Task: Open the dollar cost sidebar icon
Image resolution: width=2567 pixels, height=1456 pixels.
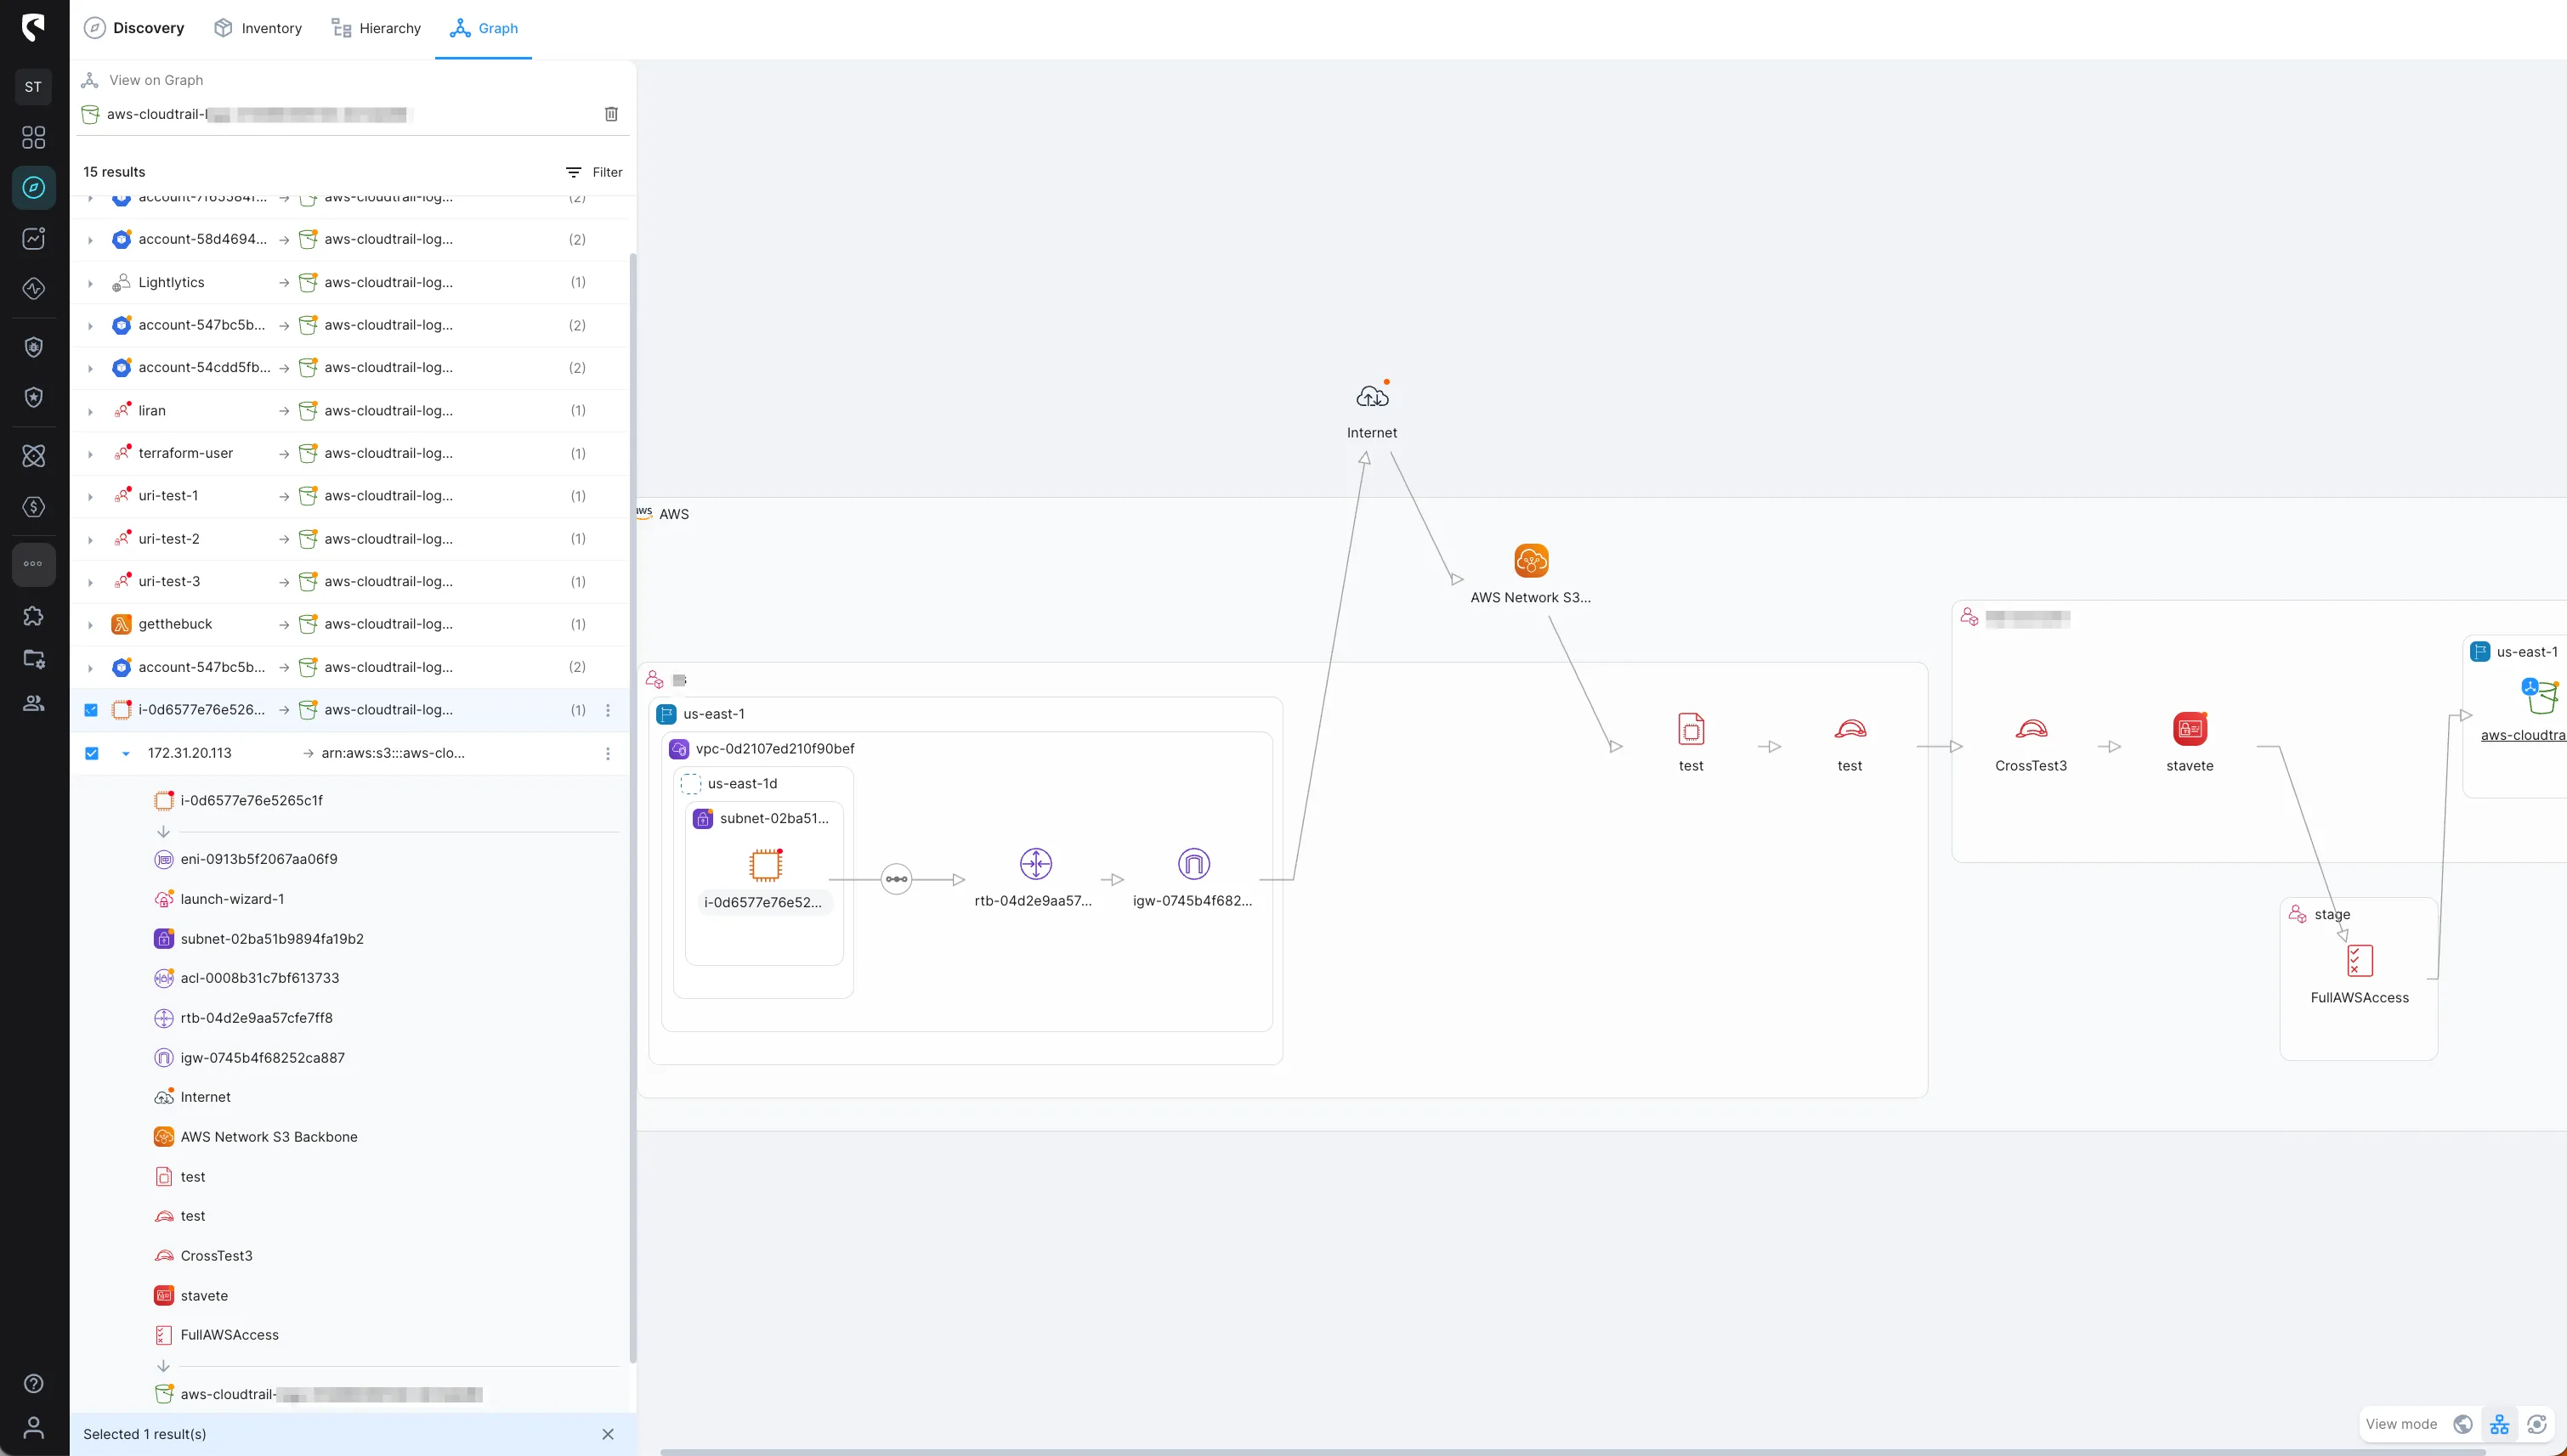Action: (x=33, y=506)
